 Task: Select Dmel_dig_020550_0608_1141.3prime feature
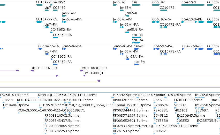point(68,95)
